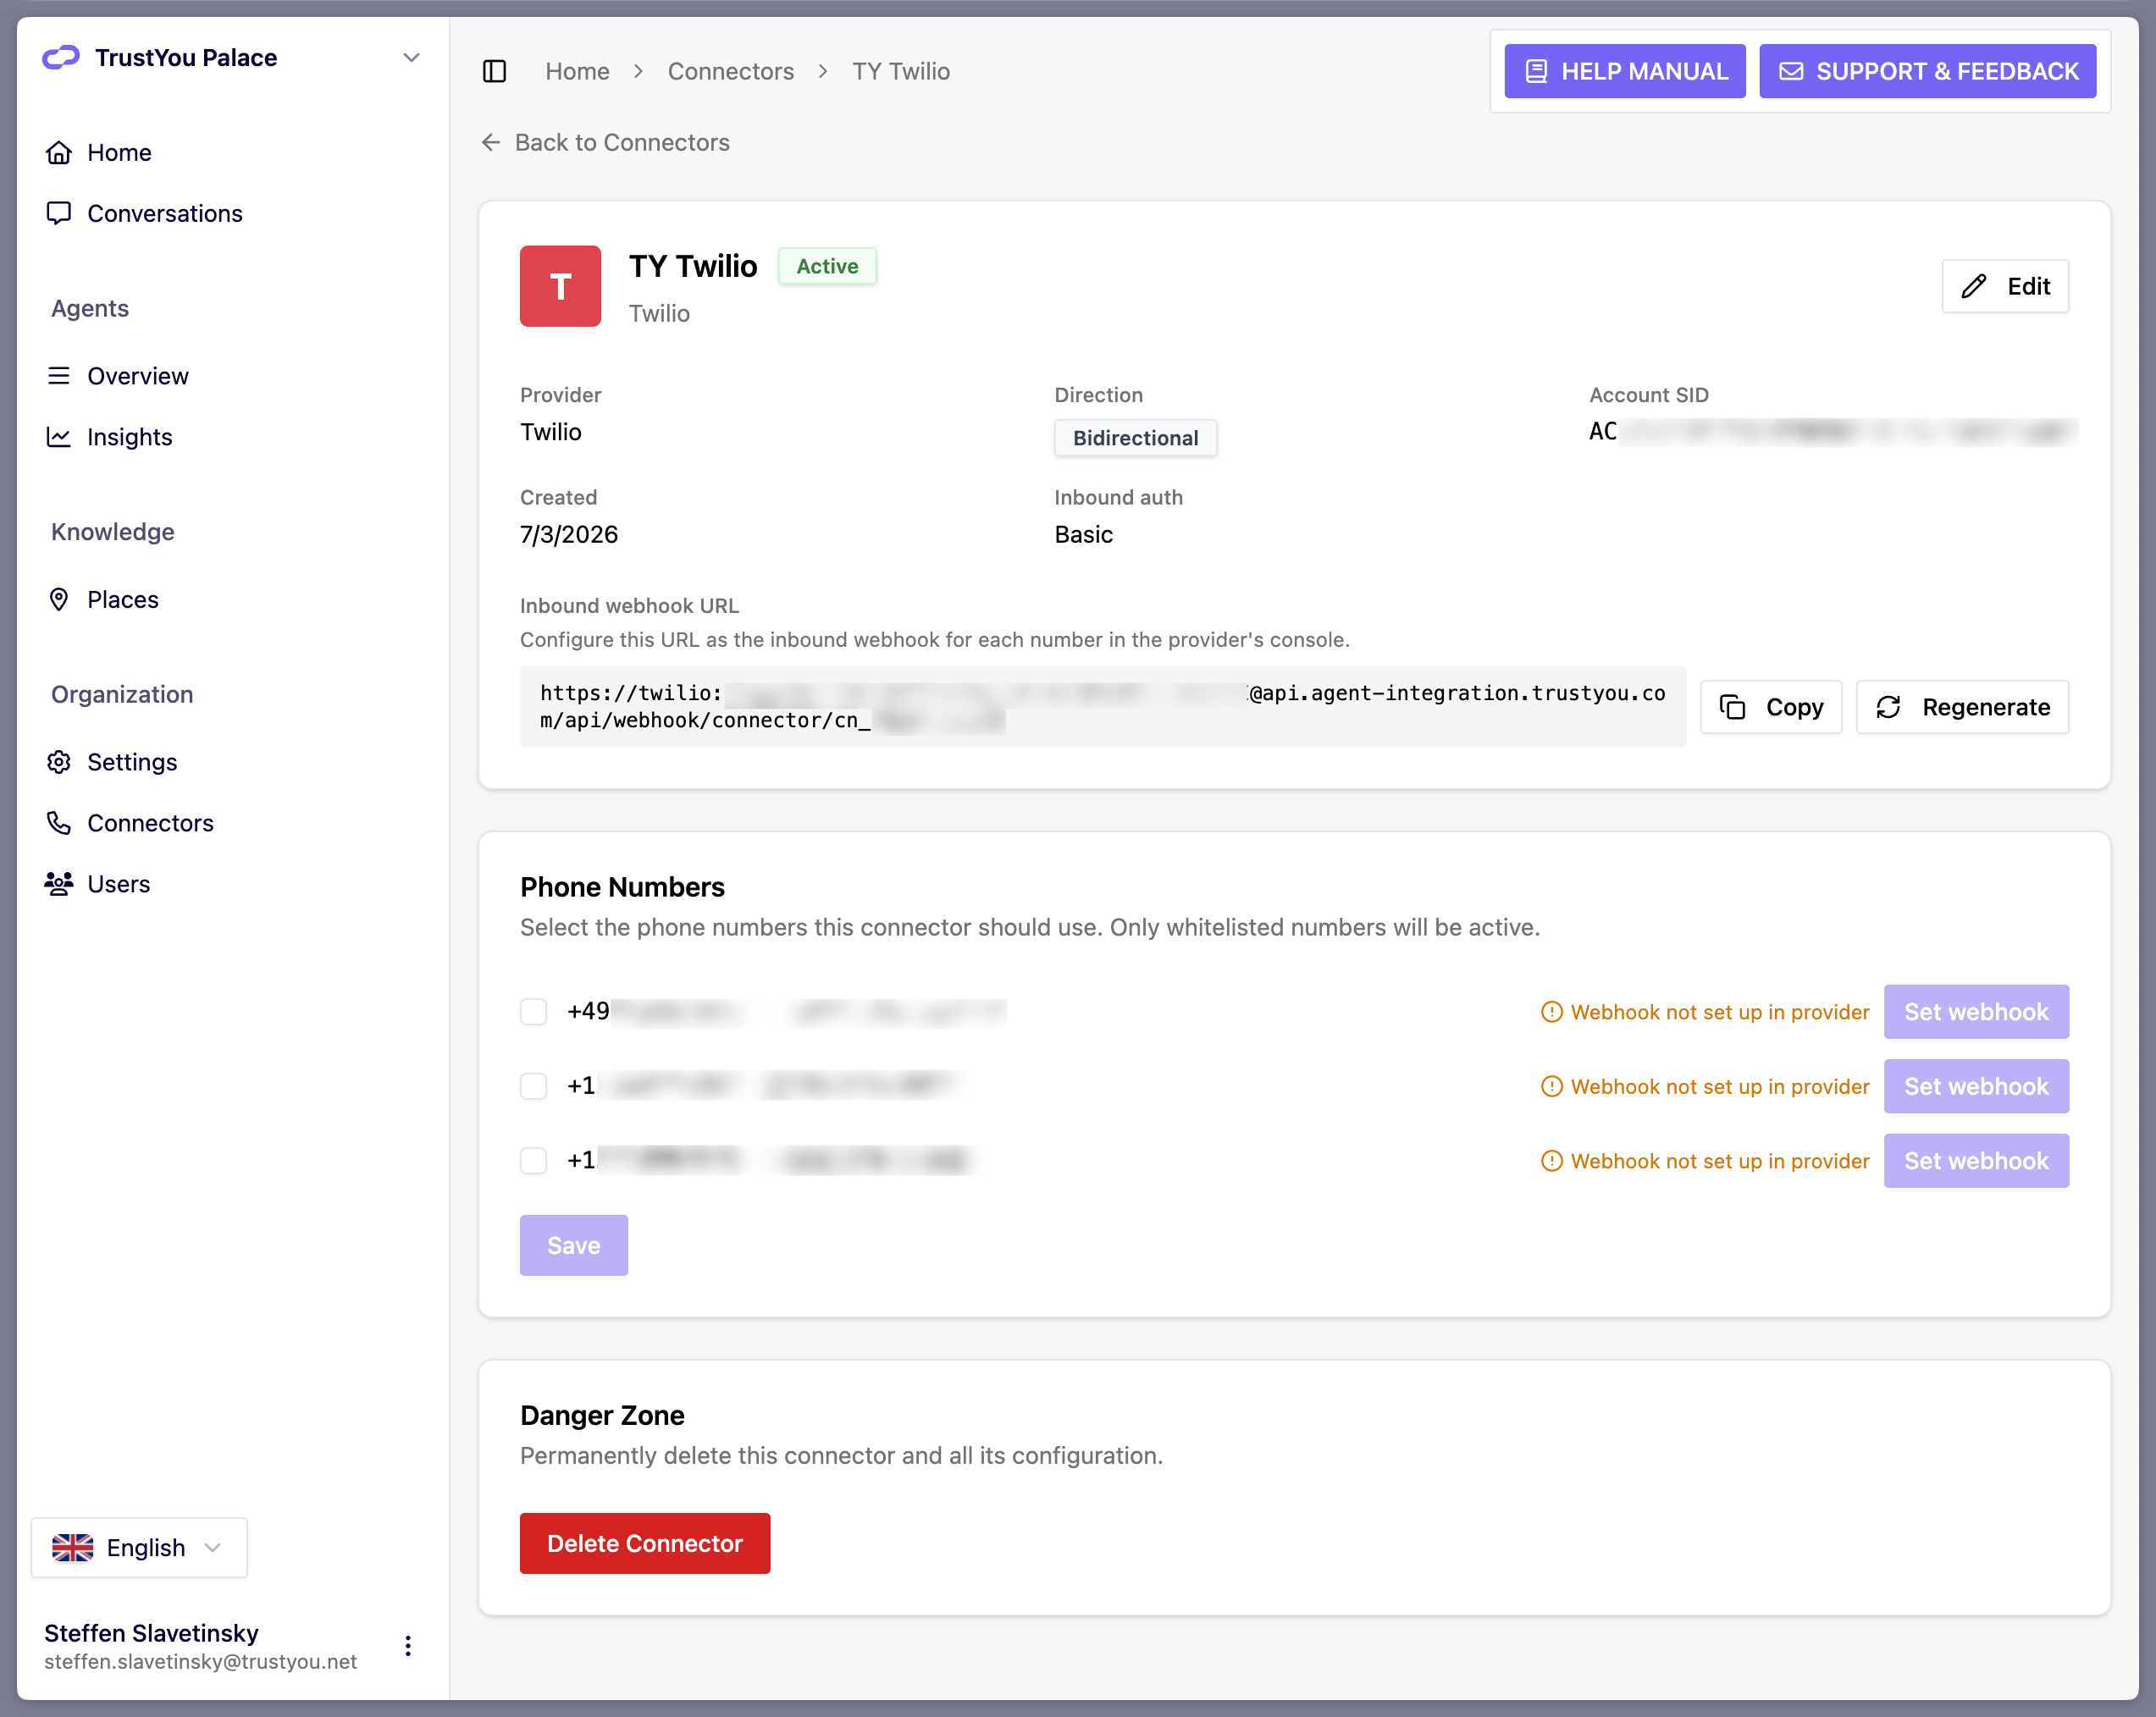This screenshot has width=2156, height=1717.
Task: Click Delete Connector
Action: point(645,1543)
